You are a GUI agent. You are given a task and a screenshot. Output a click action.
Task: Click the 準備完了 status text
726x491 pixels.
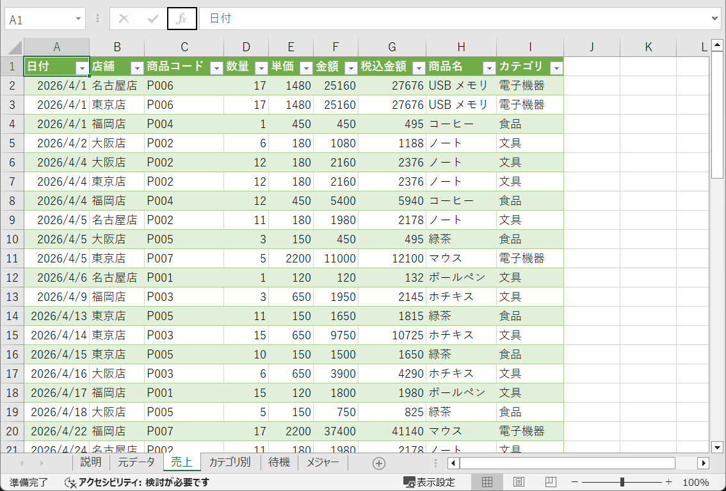(x=29, y=483)
